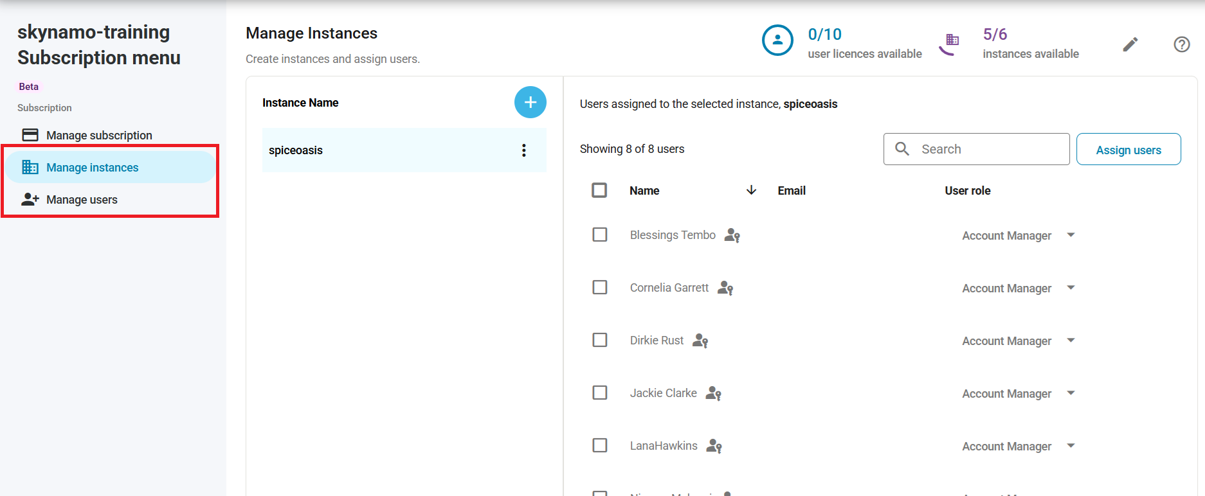Click the user licences person icon
The height and width of the screenshot is (496, 1205).
777,40
